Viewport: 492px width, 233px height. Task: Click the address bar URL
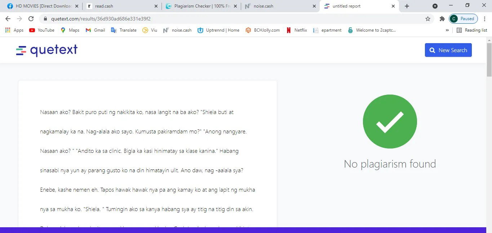tap(101, 19)
